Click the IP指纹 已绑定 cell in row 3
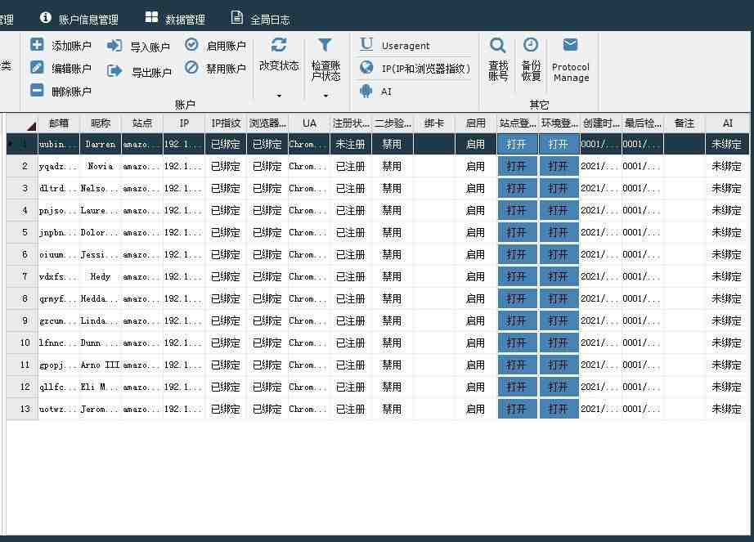Viewport: 754px width, 542px height. [226, 188]
